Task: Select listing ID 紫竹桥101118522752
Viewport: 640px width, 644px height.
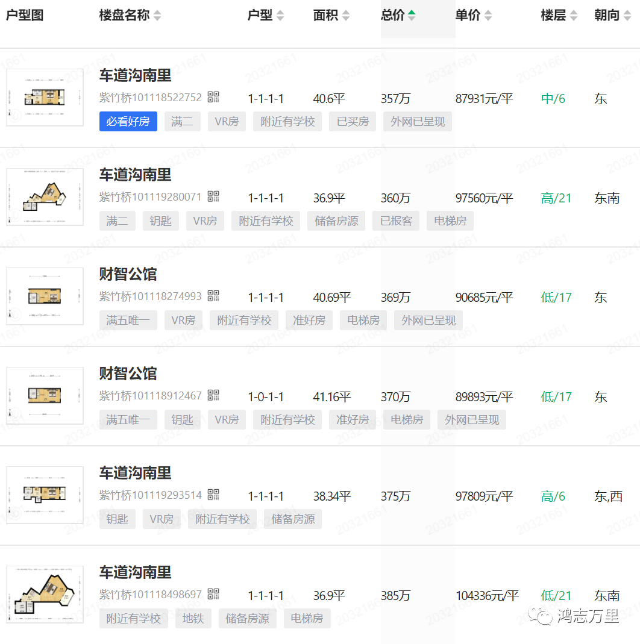Action: (150, 98)
